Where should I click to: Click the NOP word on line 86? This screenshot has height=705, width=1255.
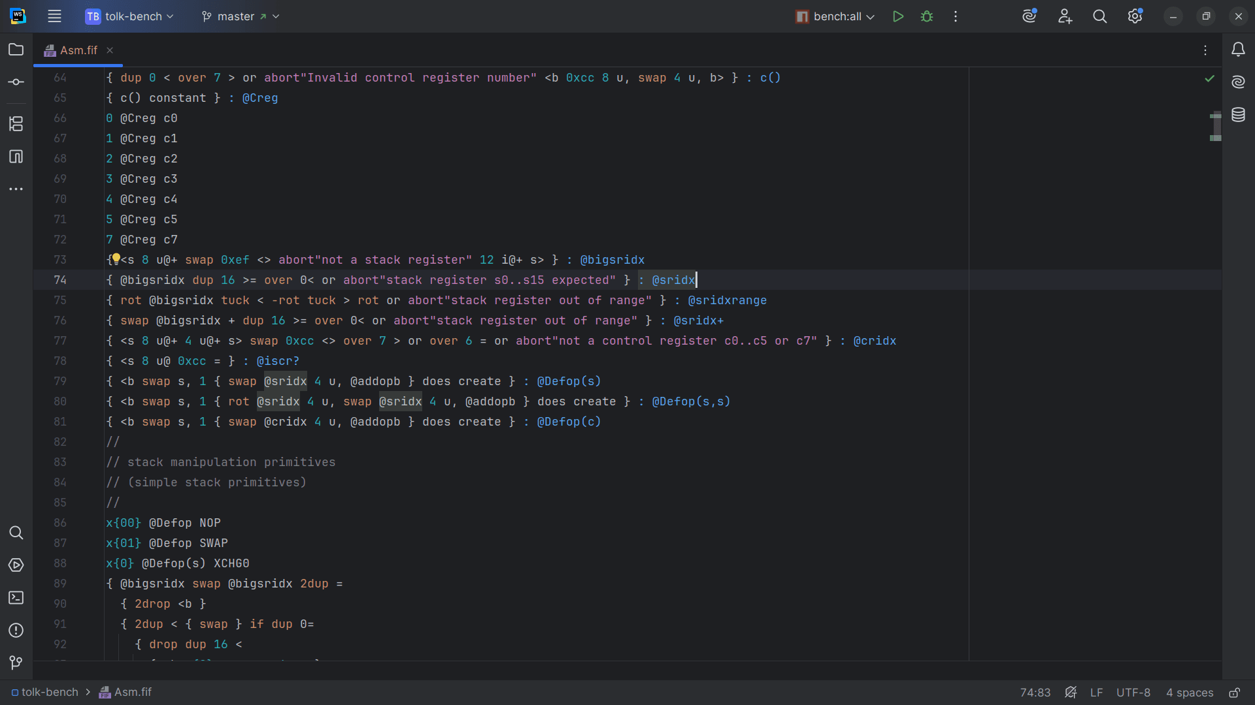[x=210, y=523]
